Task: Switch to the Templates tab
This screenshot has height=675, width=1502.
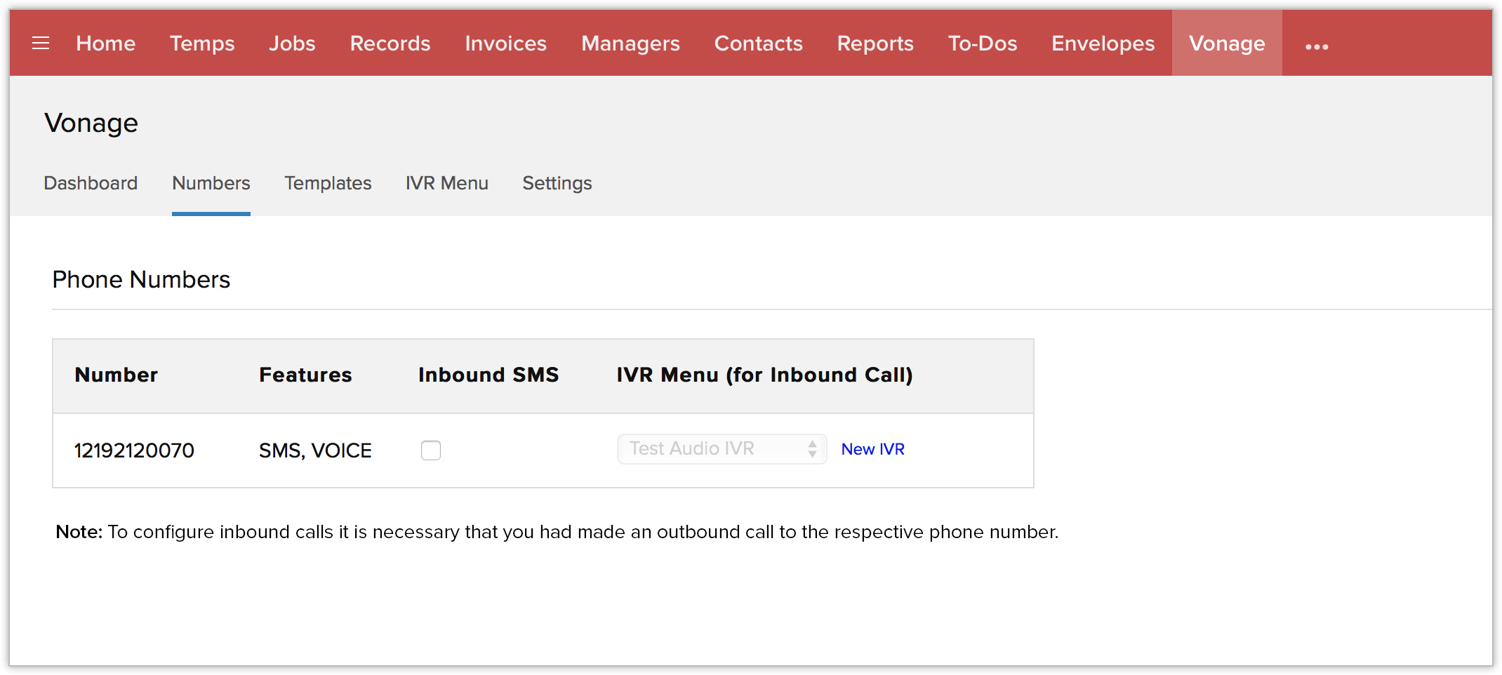Action: click(x=328, y=183)
